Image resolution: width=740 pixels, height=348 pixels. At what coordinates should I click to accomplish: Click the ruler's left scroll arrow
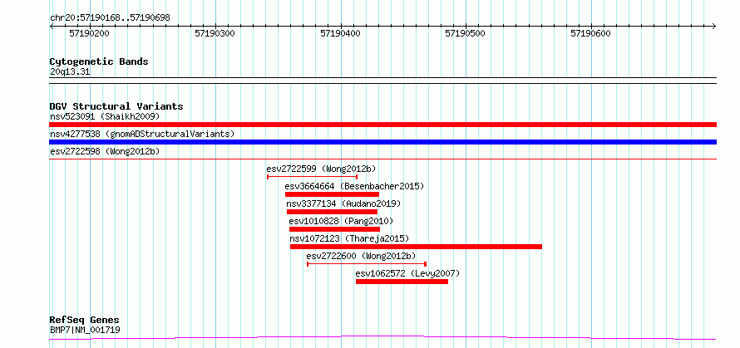52,26
